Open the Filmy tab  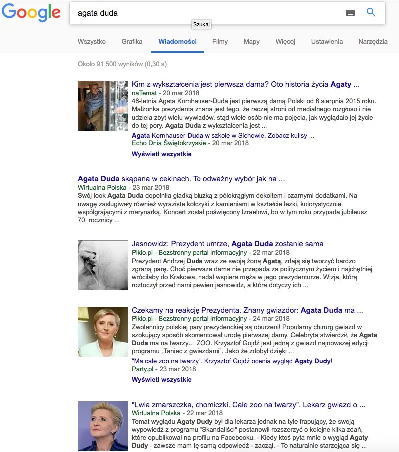click(220, 42)
